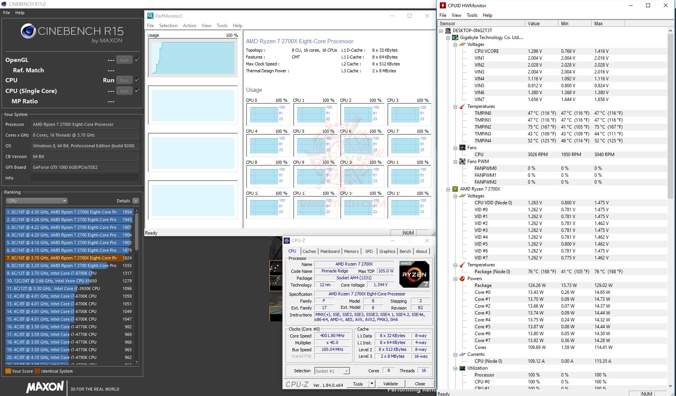Screen dimensions: 676x396
Task: Click the thermometer icon beside AMD Ryzen Temperatures
Action: (462, 265)
